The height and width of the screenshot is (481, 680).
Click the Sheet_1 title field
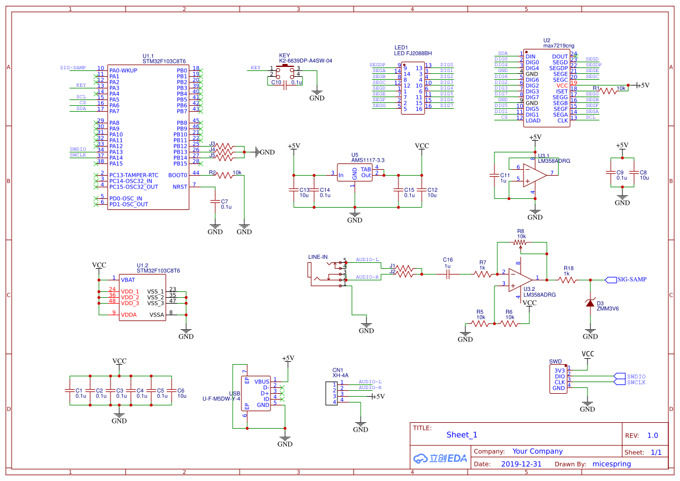click(x=462, y=434)
